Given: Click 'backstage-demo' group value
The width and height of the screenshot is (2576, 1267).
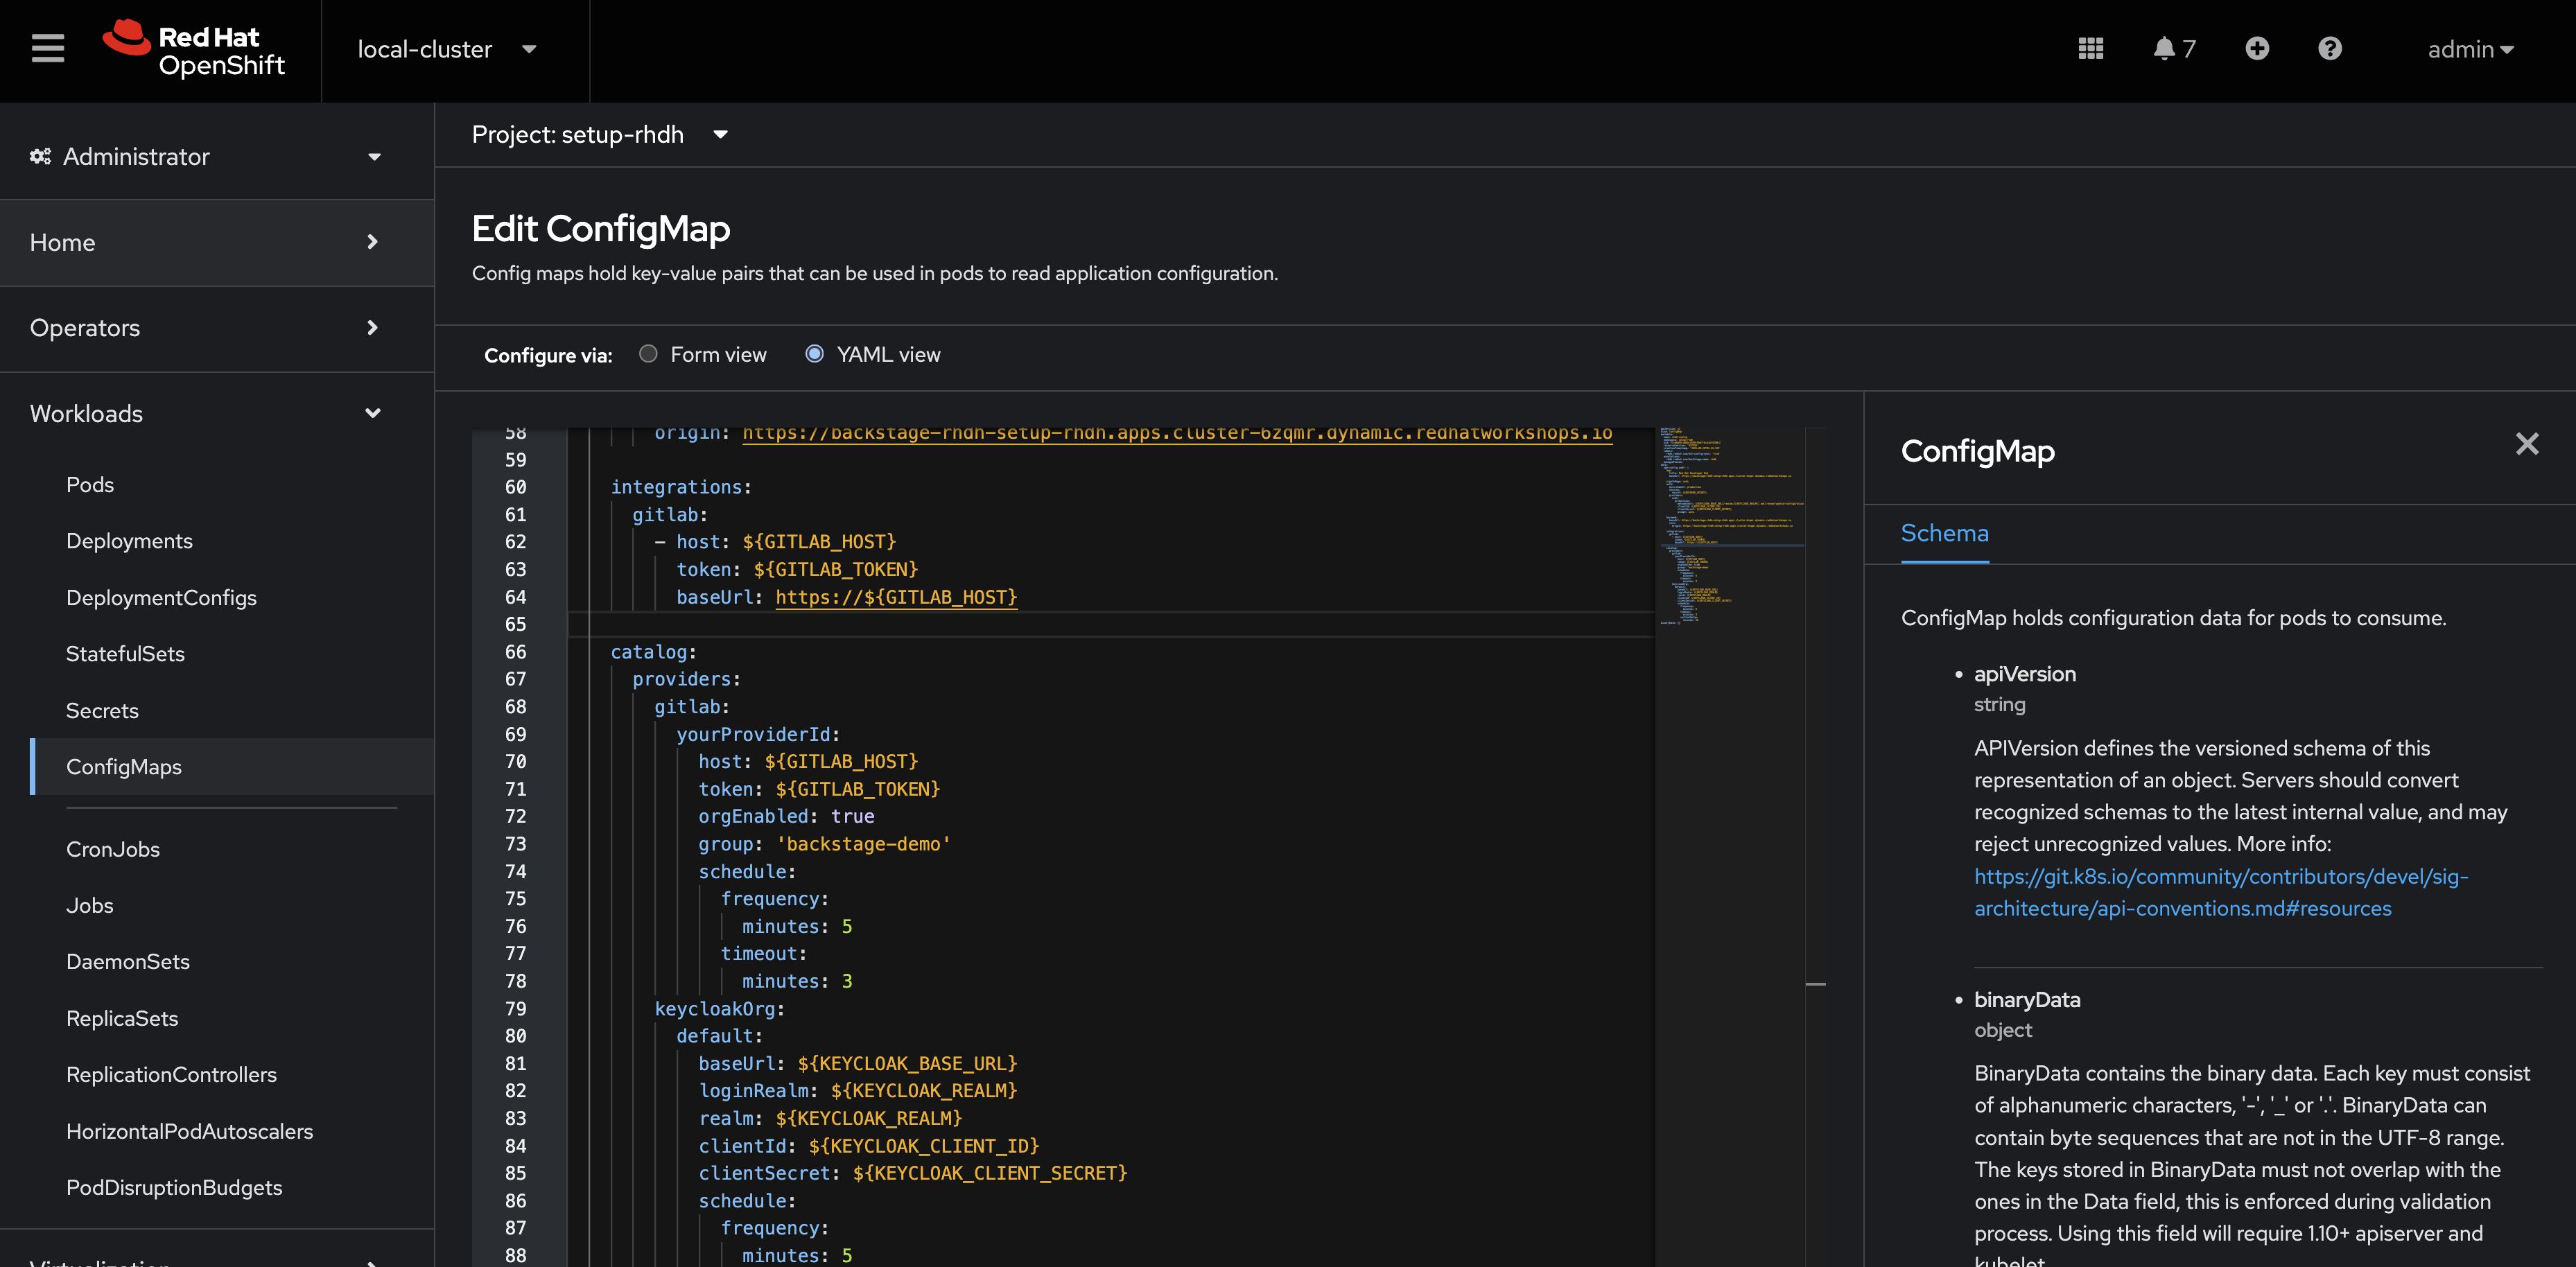Looking at the screenshot, I should tap(863, 845).
